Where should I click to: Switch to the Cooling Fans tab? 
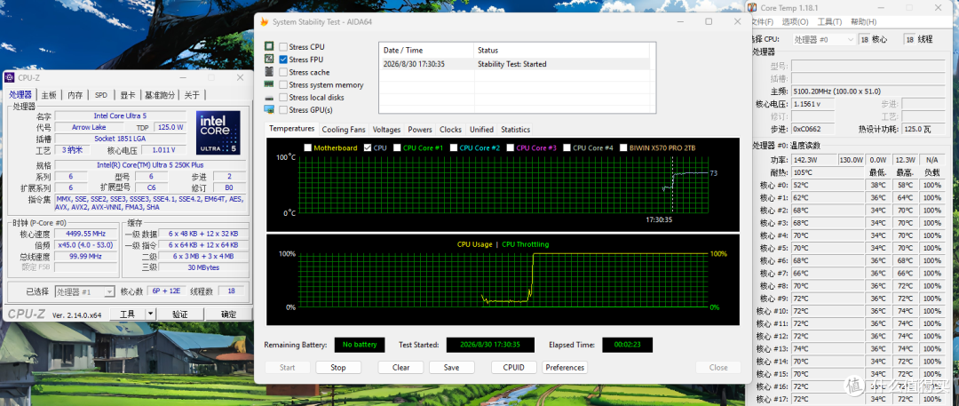pos(343,129)
